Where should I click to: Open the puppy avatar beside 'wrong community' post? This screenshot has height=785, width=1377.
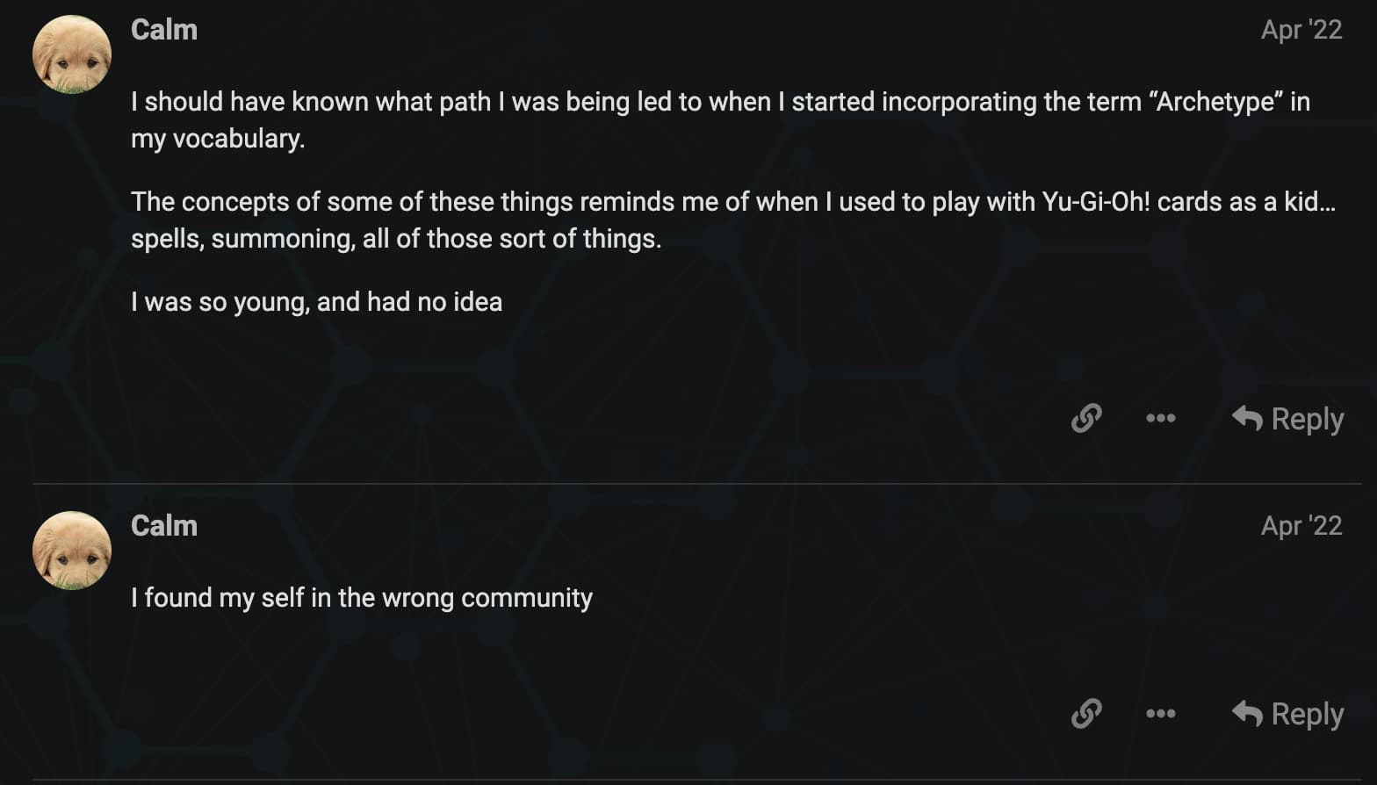pos(72,551)
